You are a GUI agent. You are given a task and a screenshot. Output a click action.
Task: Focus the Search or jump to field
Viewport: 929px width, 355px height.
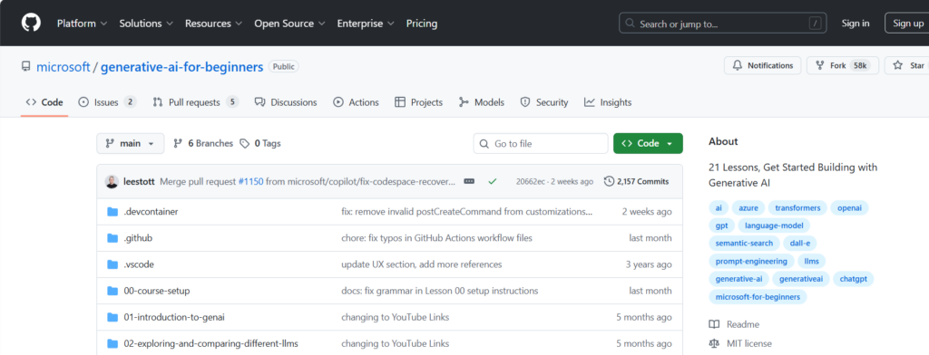click(722, 24)
